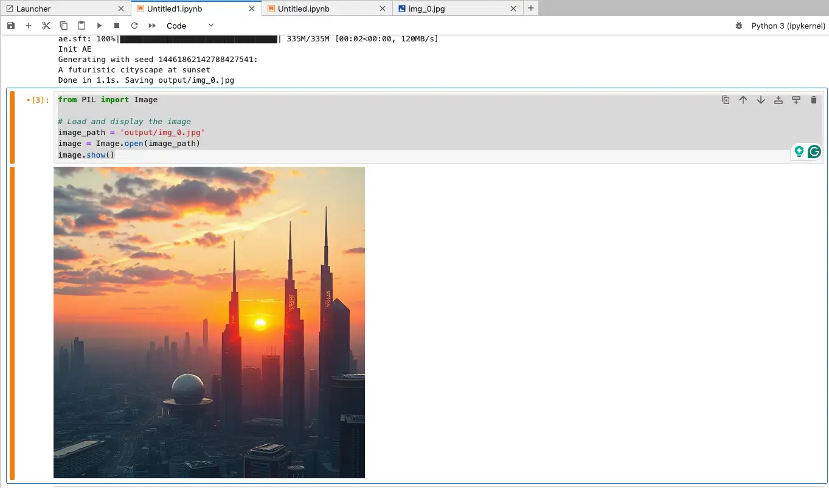Restart kernel and run all cells
Image resolution: width=829 pixels, height=488 pixels.
pyautogui.click(x=152, y=26)
